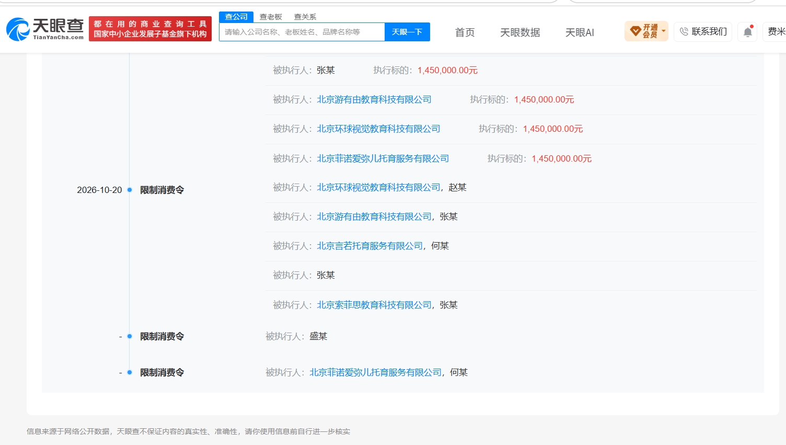Go to 首页 in the navigation

465,32
